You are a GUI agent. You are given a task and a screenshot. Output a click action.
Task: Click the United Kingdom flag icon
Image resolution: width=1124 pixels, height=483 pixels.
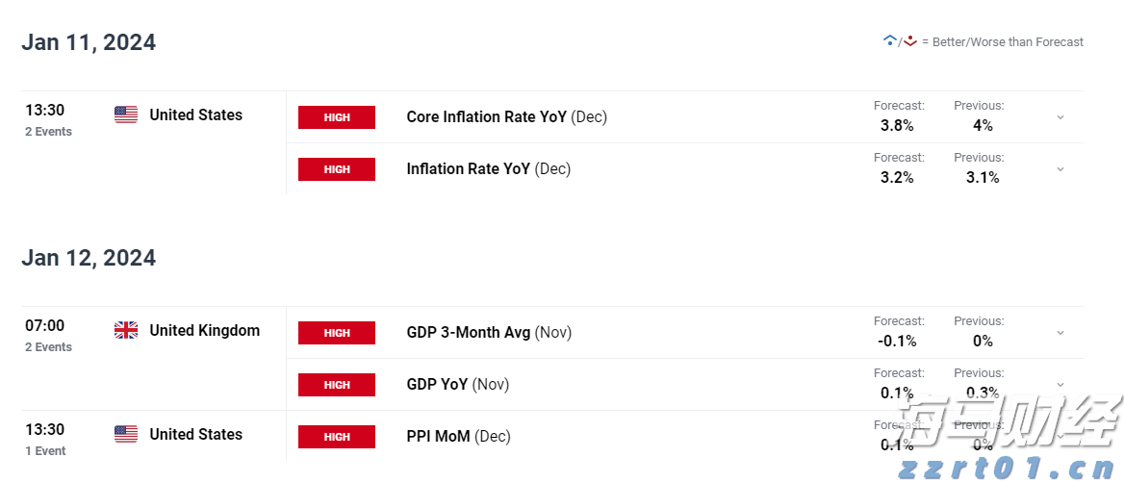pos(126,331)
